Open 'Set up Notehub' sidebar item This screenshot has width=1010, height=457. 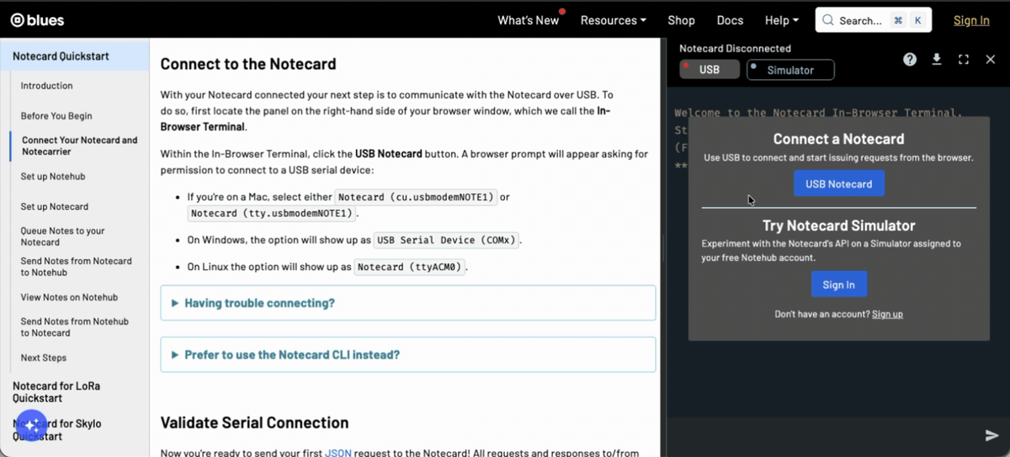coord(53,177)
